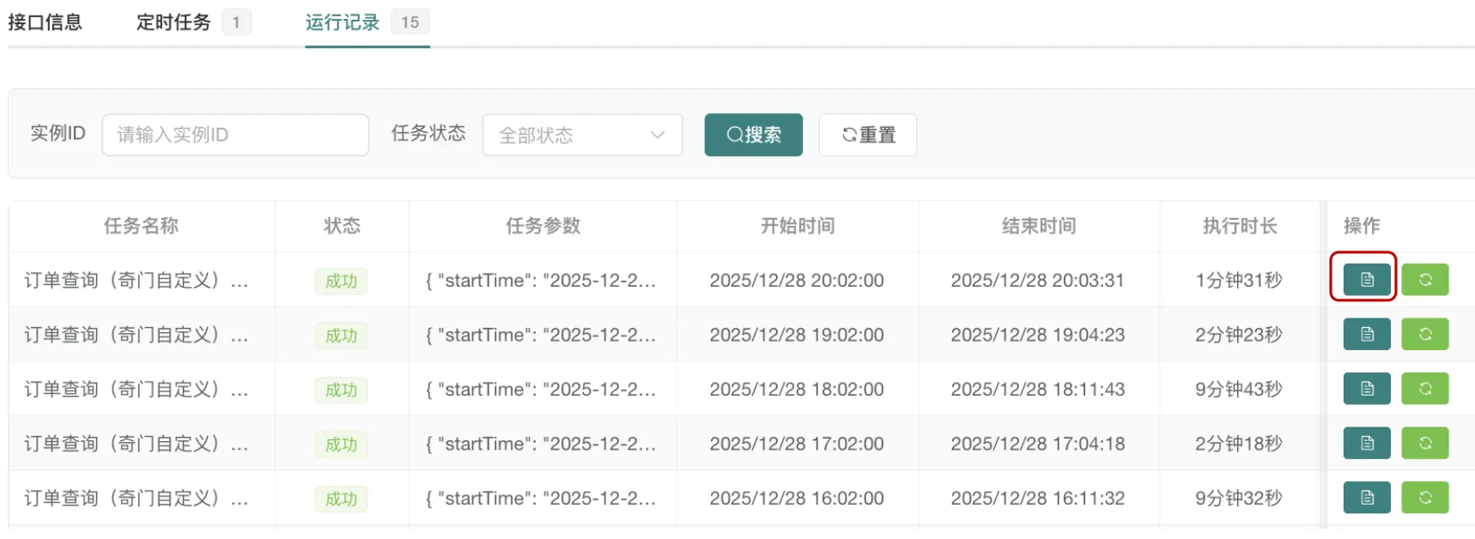Screen dimensions: 1475x539
Task: Select the 运行记录 tab
Action: 343,22
